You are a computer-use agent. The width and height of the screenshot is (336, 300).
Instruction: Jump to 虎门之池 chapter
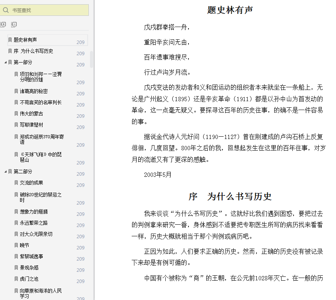pos(29,279)
